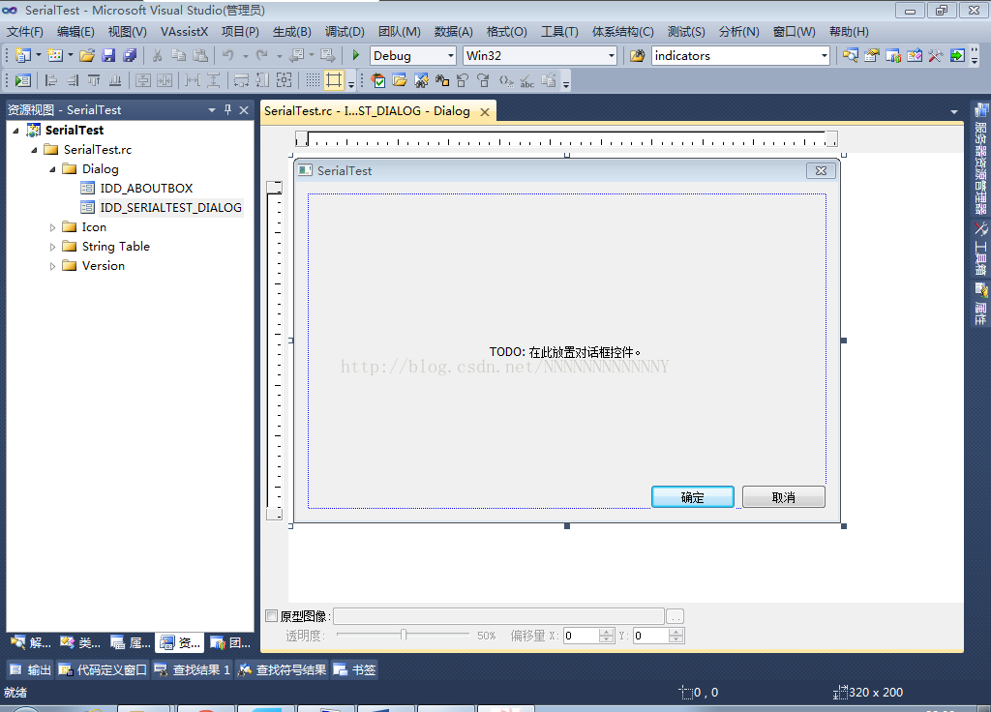Click the Redo arrow icon
This screenshot has height=712, width=991.
click(261, 55)
